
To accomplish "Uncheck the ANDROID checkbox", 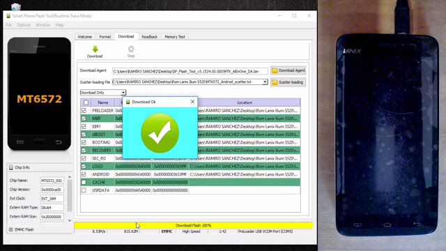I will [84, 174].
